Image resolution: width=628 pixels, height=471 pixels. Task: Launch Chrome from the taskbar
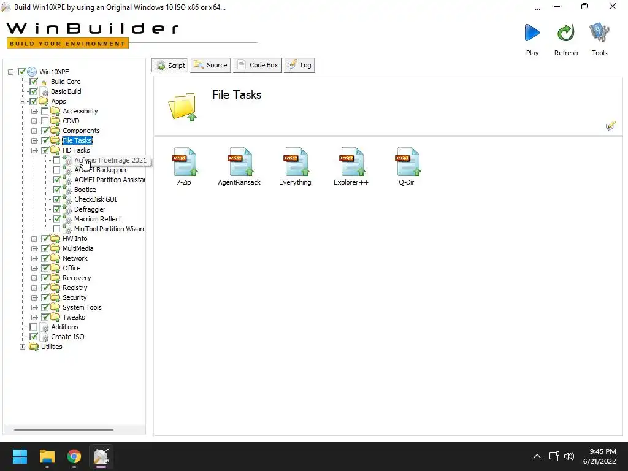[x=74, y=456]
